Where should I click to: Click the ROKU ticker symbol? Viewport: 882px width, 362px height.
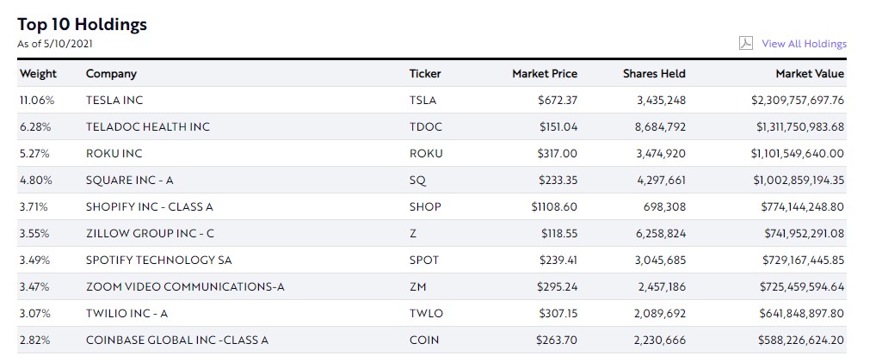426,154
